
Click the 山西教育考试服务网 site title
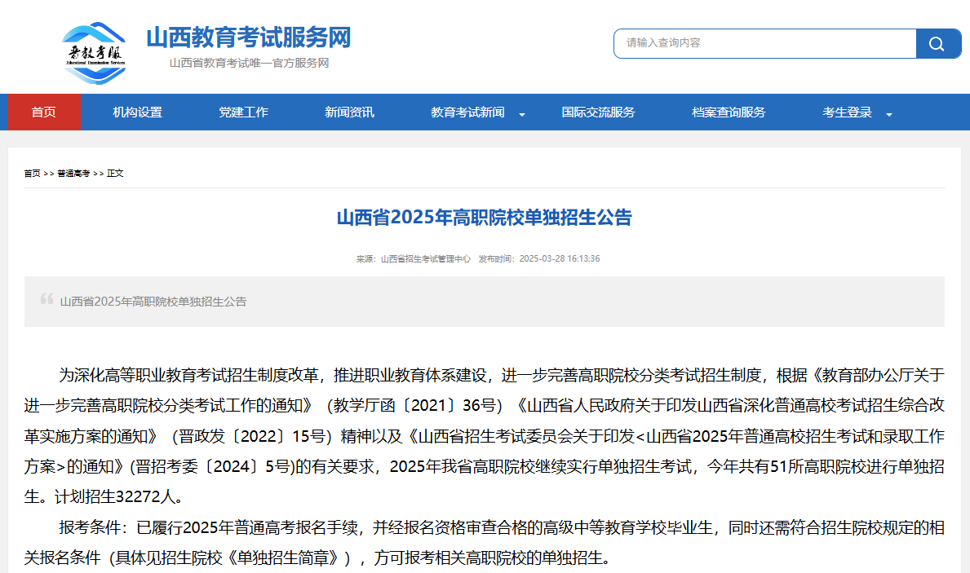pos(248,37)
